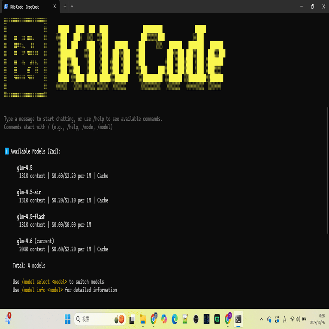Open the first Chrome icon in taskbar
329x329 pixels.
click(x=154, y=319)
